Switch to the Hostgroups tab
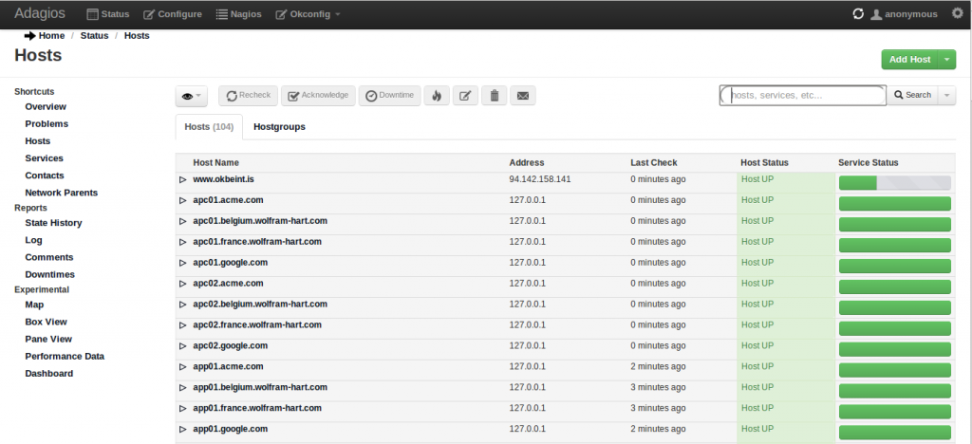The image size is (972, 444). (x=279, y=126)
